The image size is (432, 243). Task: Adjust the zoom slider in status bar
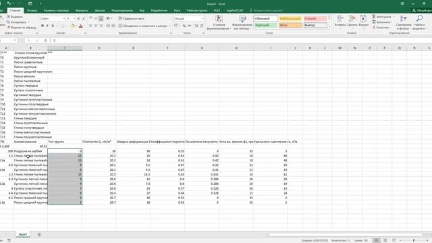pos(414,240)
